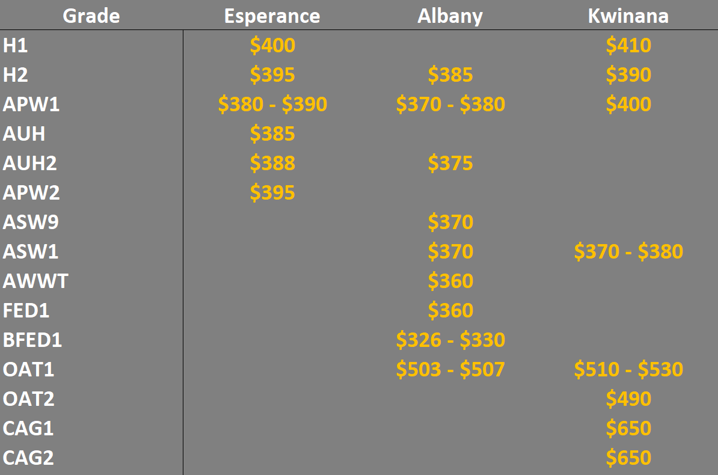Select the Esperance column header
This screenshot has height=475, width=718.
(272, 16)
